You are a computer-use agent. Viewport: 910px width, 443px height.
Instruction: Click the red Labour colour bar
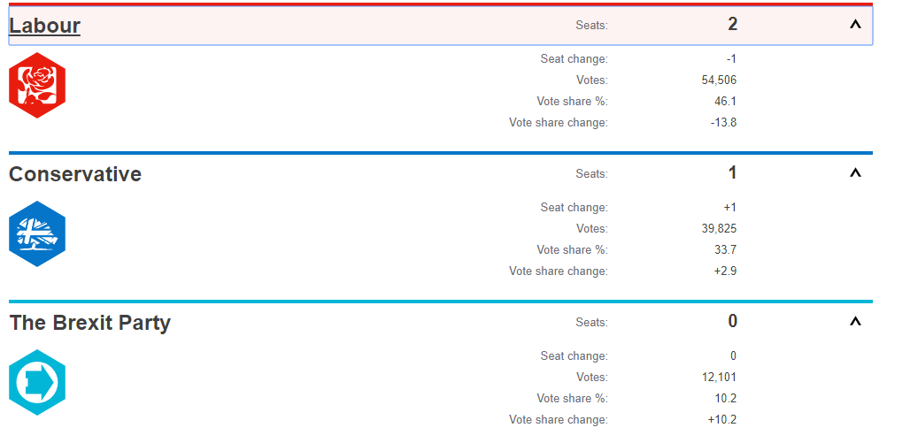coord(441,4)
